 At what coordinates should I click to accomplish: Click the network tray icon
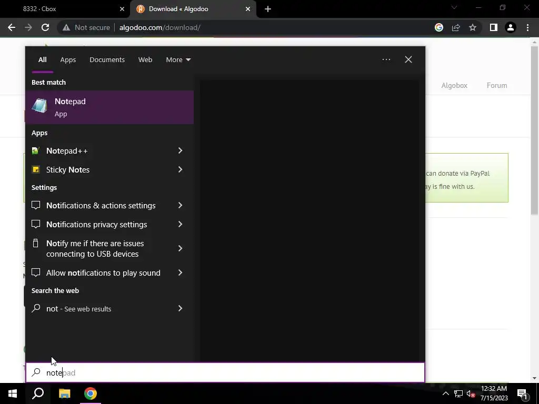458,393
